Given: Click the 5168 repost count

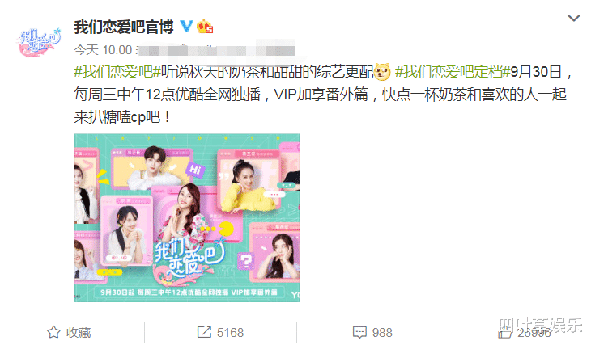Looking at the screenshot, I should (230, 333).
